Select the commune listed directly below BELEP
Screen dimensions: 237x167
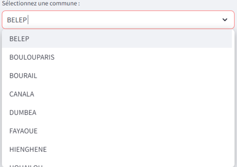pos(32,57)
